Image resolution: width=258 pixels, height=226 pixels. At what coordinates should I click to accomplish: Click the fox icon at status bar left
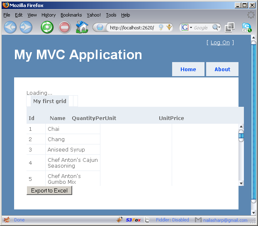[x=7, y=220]
